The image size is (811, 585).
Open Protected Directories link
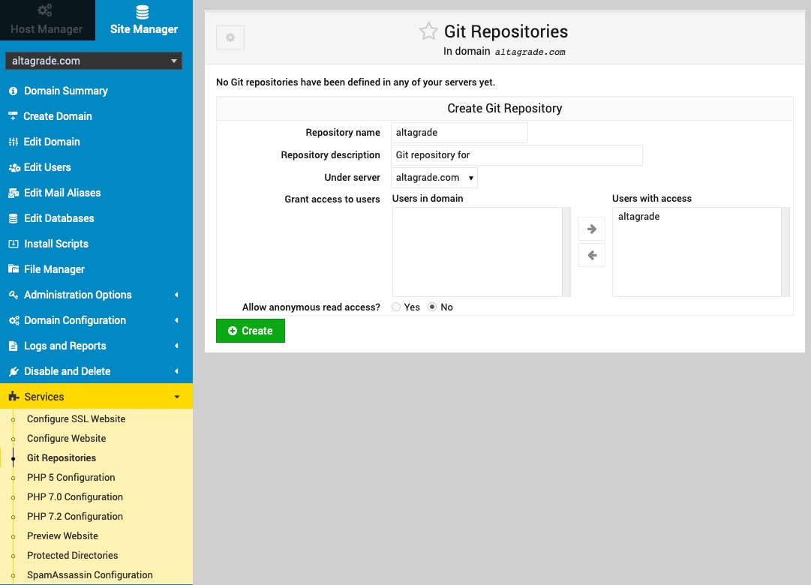(73, 556)
